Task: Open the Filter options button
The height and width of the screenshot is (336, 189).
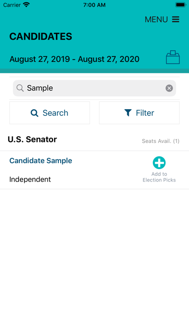Action: [x=139, y=112]
